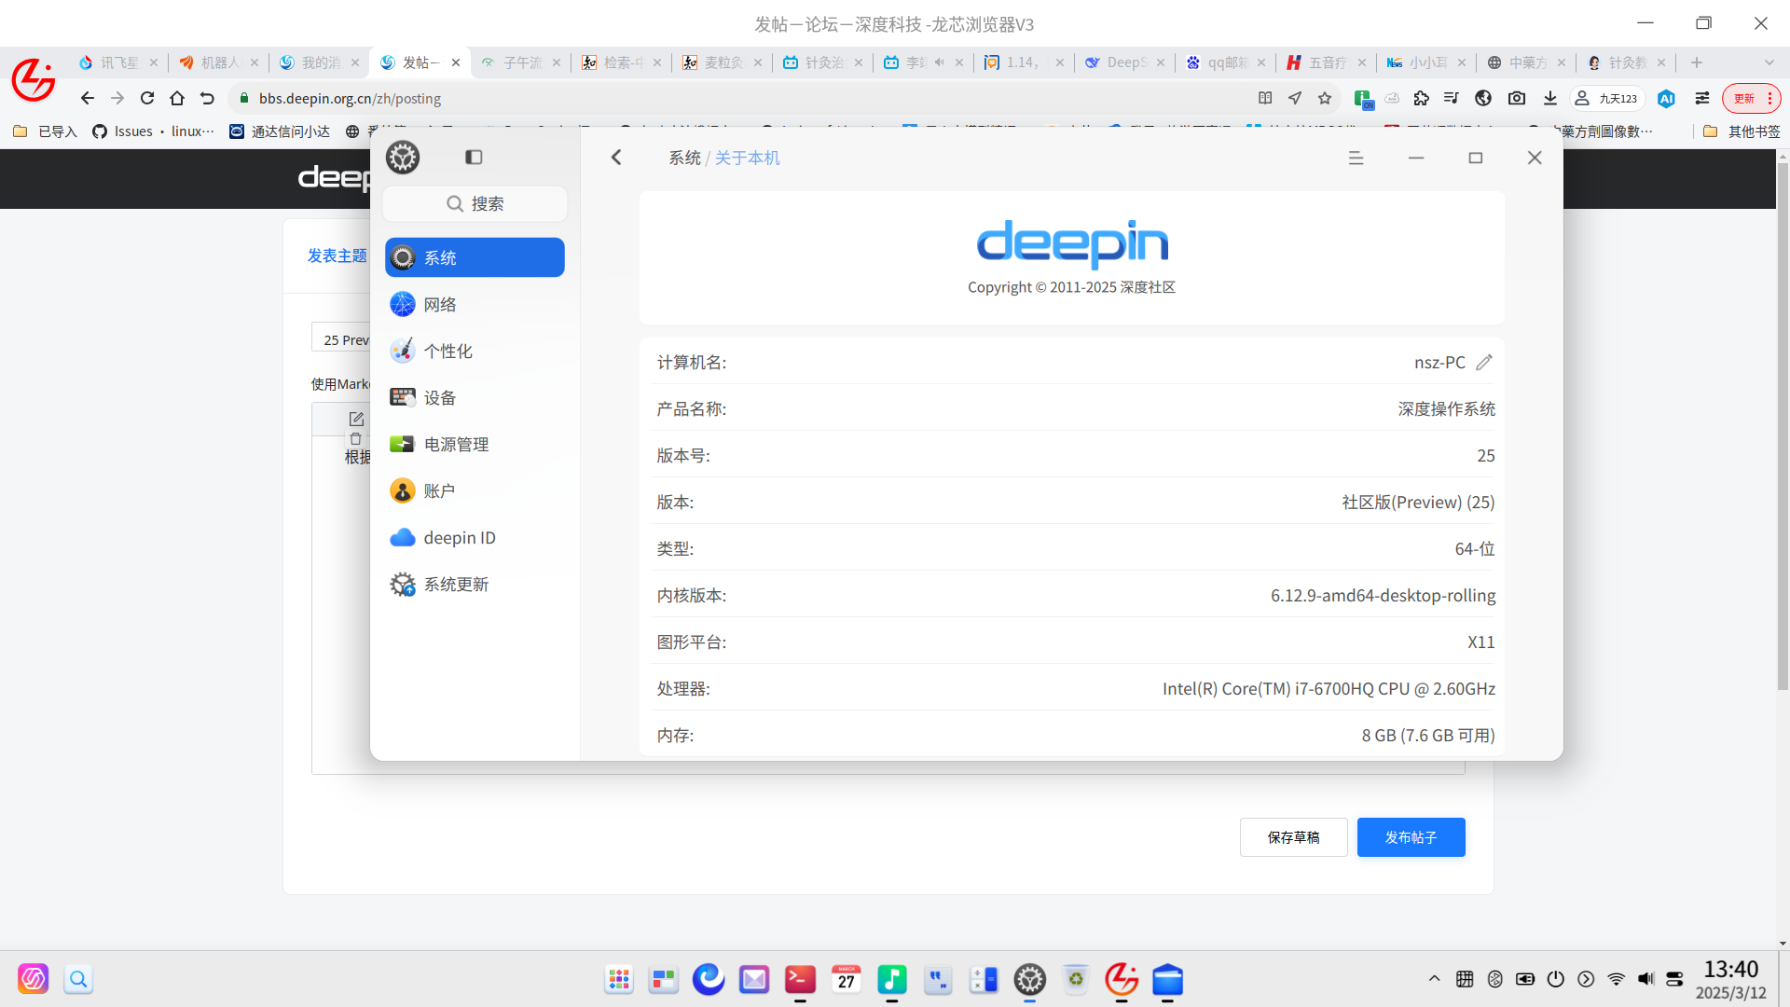Take a screenshot with the camera icon
This screenshot has height=1007, width=1790.
pos(1517,98)
